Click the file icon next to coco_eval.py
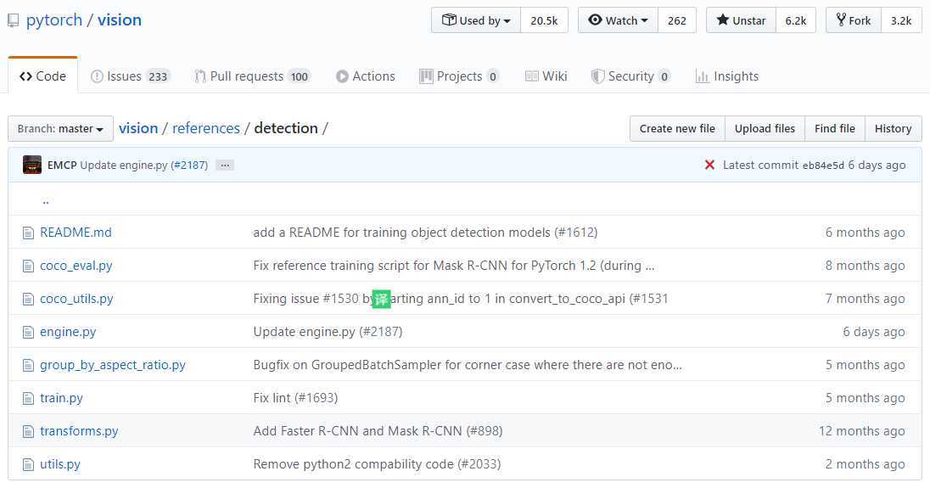930x488 pixels. point(28,266)
